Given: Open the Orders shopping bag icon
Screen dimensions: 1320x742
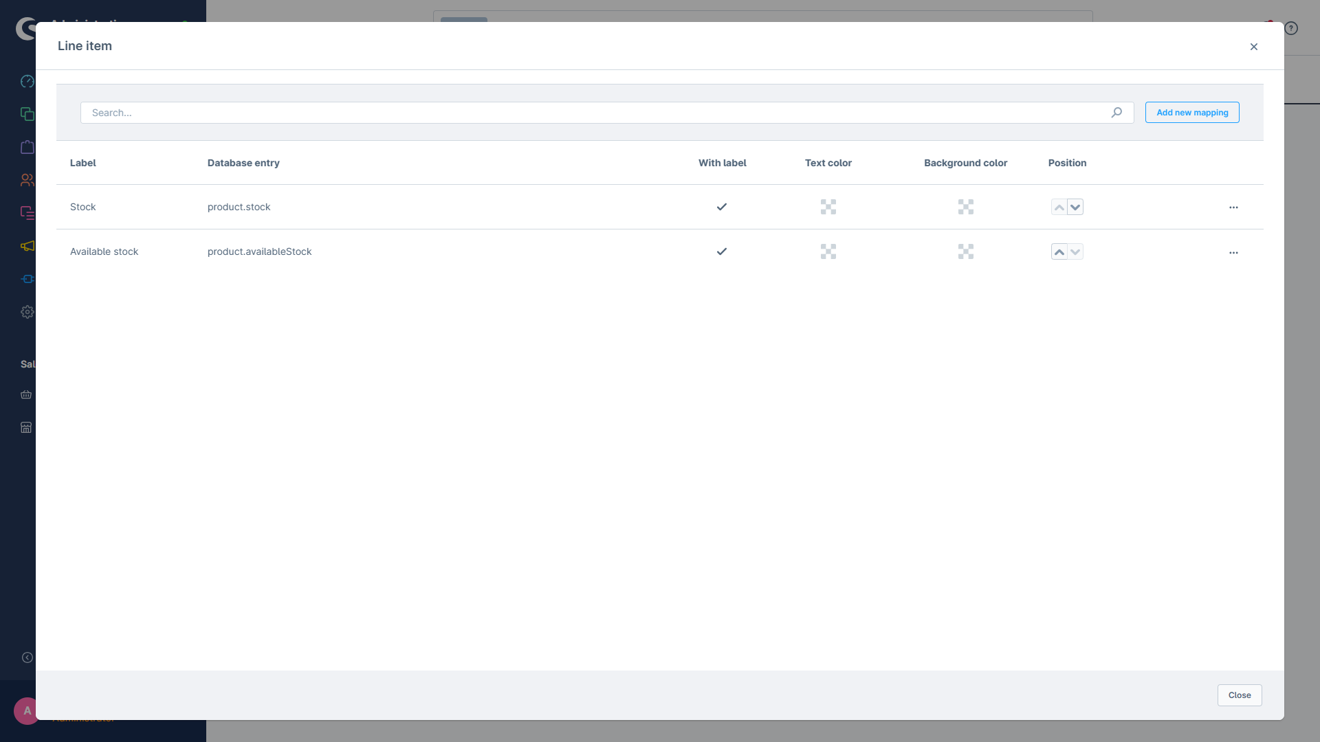Looking at the screenshot, I should (x=27, y=147).
